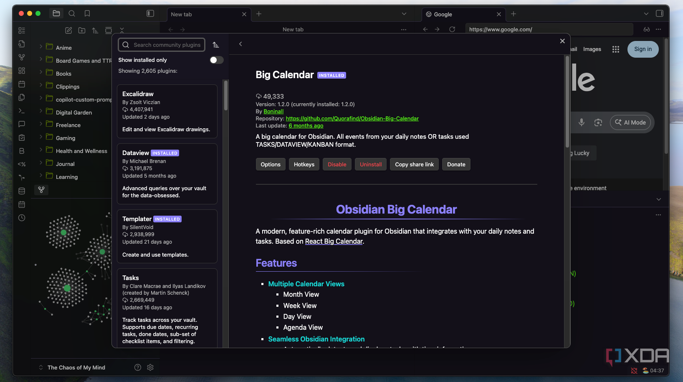Focus the Search community plugins field
This screenshot has width=683, height=382.
(x=162, y=45)
